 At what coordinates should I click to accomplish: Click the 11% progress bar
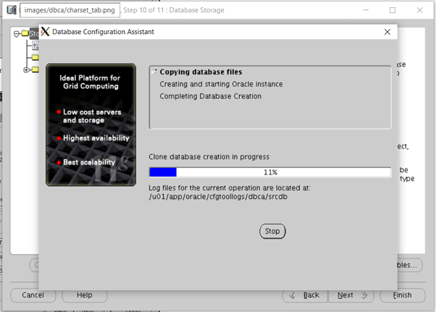coord(269,172)
